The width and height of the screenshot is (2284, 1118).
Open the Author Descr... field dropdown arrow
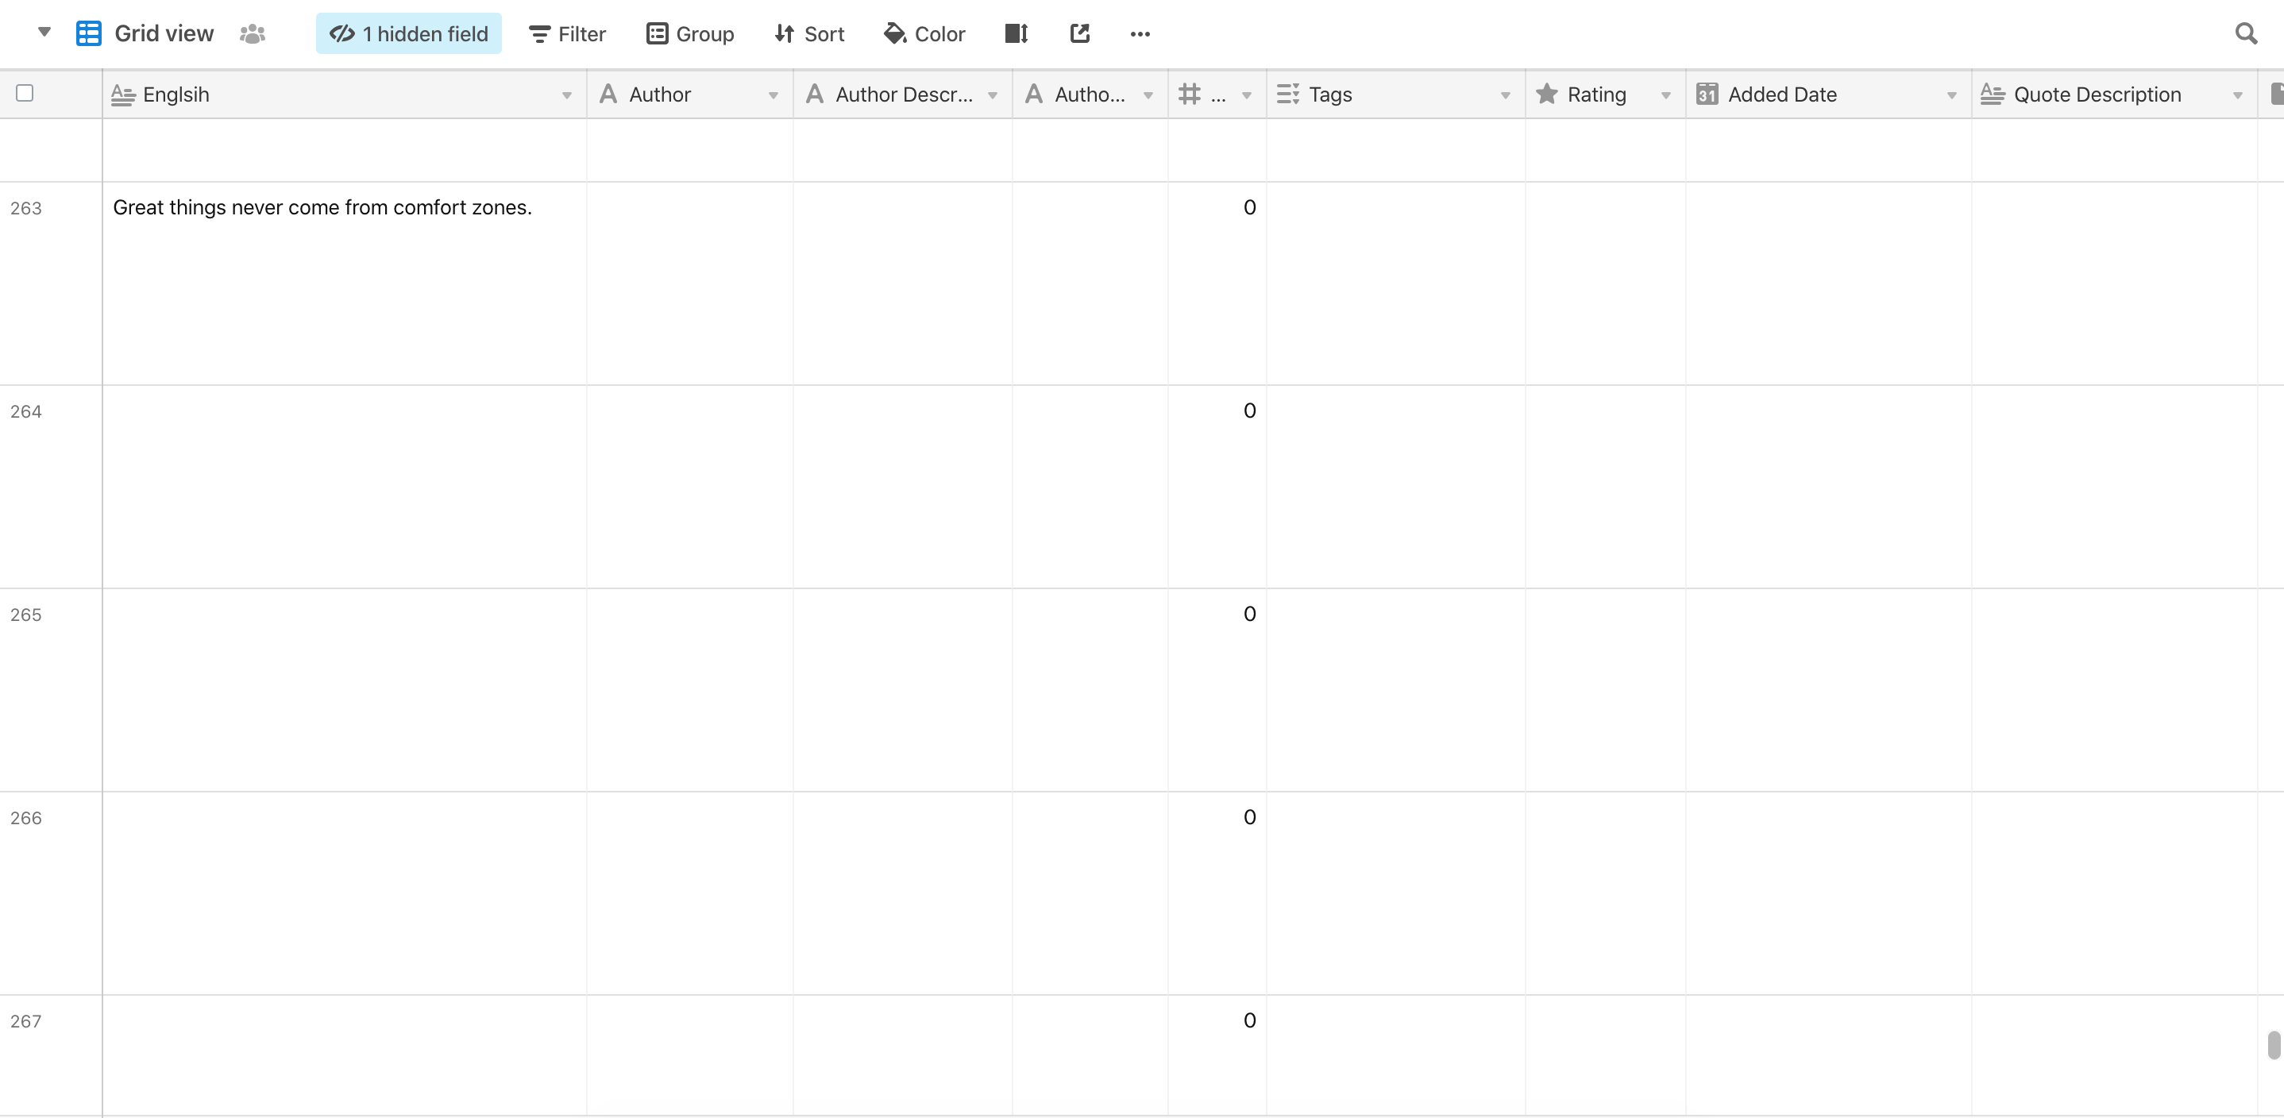[992, 94]
